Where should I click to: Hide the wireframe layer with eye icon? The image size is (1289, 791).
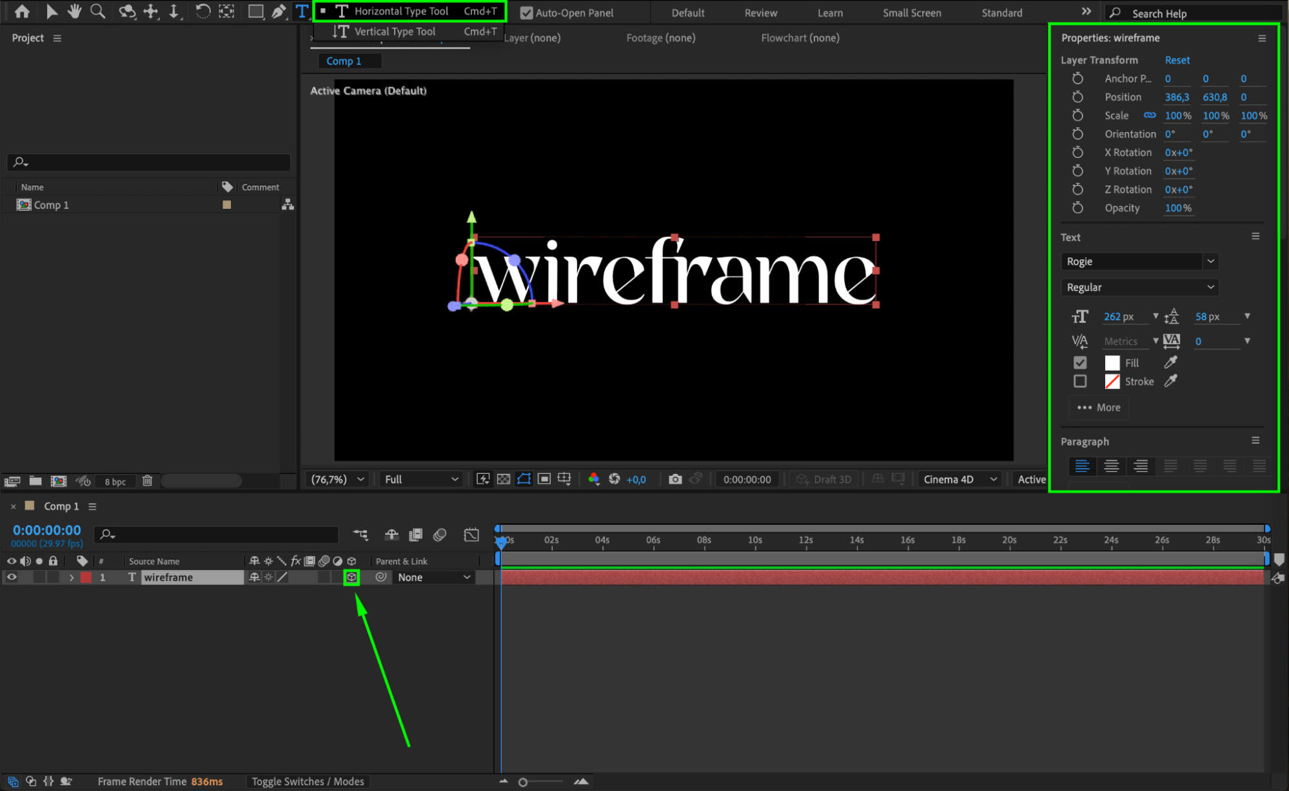tap(11, 577)
